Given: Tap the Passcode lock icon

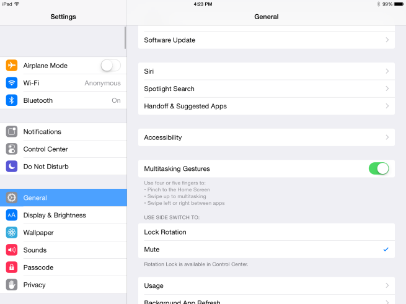Looking at the screenshot, I should click(x=12, y=267).
